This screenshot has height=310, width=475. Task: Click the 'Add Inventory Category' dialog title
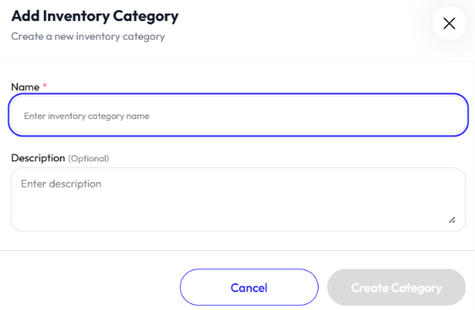click(95, 16)
